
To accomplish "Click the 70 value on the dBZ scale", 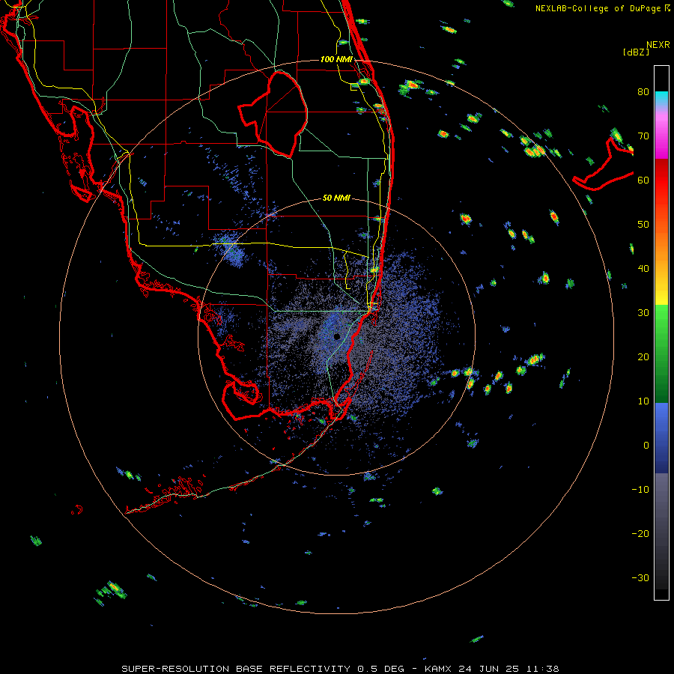I will [x=643, y=136].
